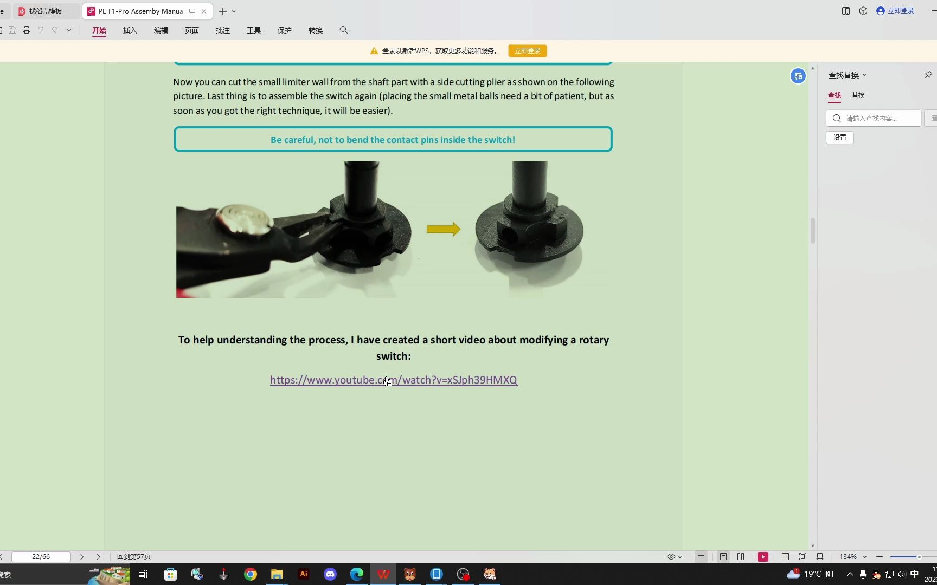Image resolution: width=937 pixels, height=585 pixels.
Task: Click the undo arrow icon
Action: point(41,30)
